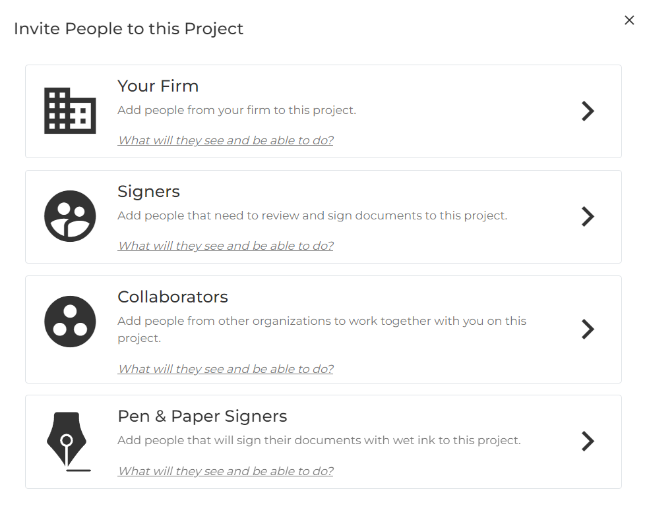Choose the "Collaborators" heading
The width and height of the screenshot is (649, 512).
pos(173,297)
